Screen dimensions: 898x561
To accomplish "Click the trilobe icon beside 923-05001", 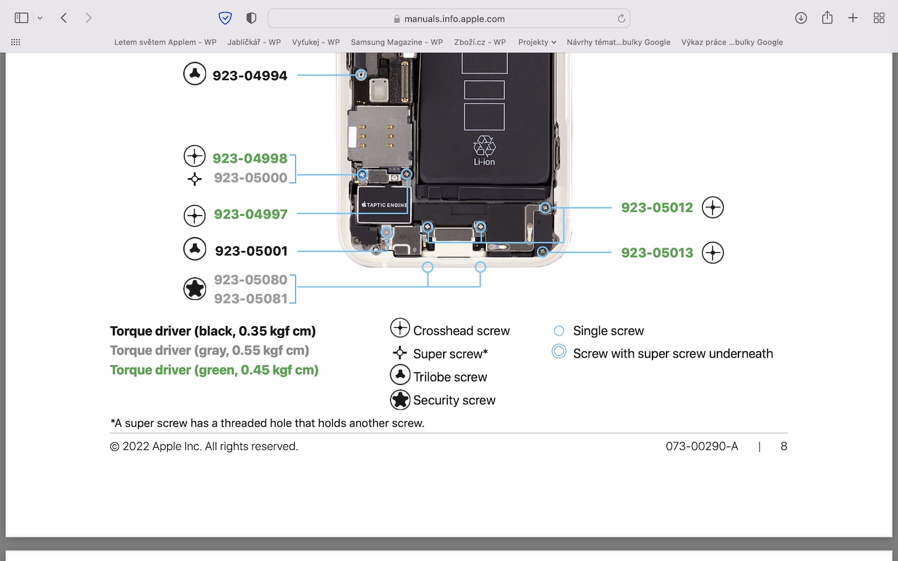I will point(195,249).
